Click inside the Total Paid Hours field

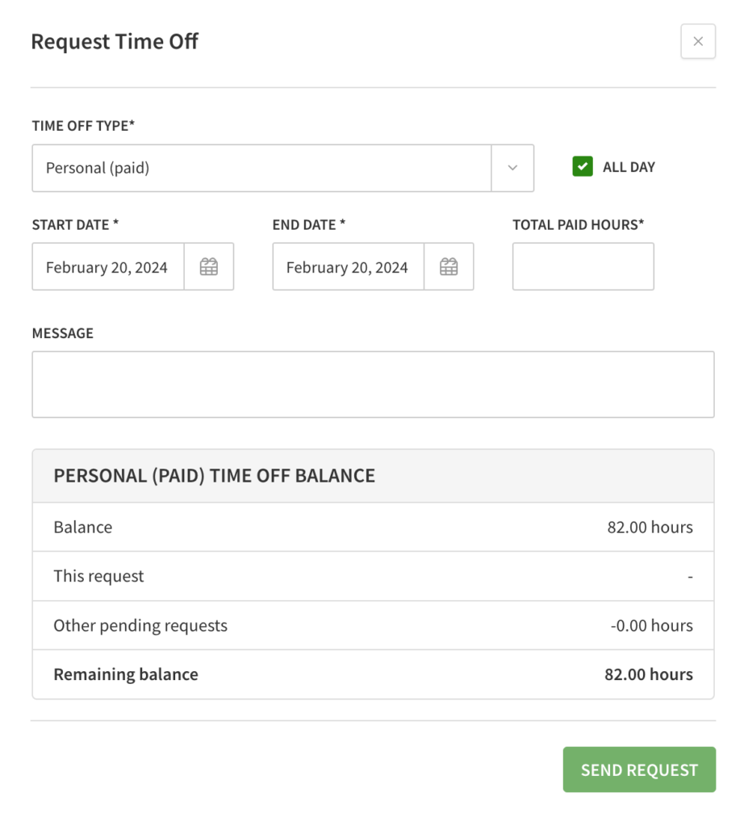(583, 266)
